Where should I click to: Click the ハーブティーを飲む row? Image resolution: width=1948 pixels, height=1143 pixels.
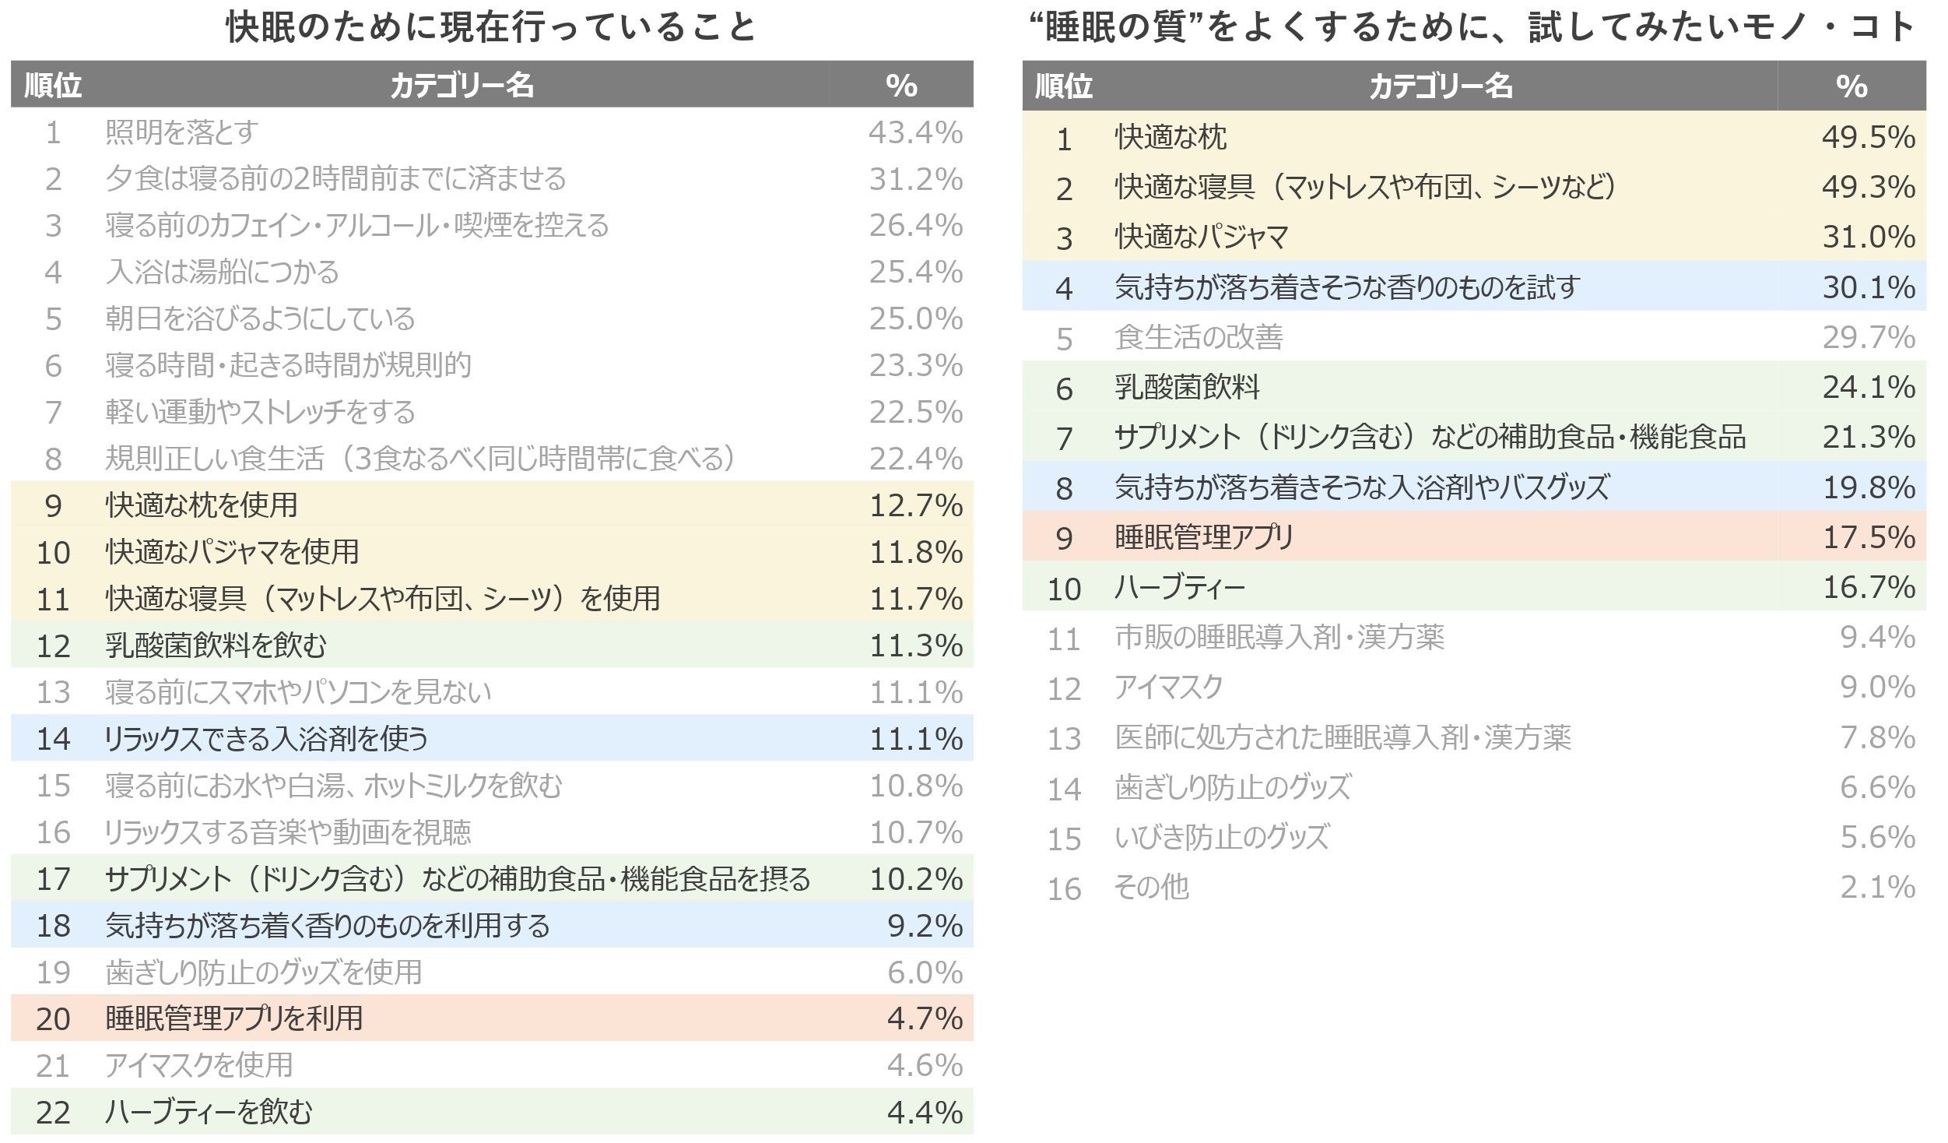coord(492,1111)
